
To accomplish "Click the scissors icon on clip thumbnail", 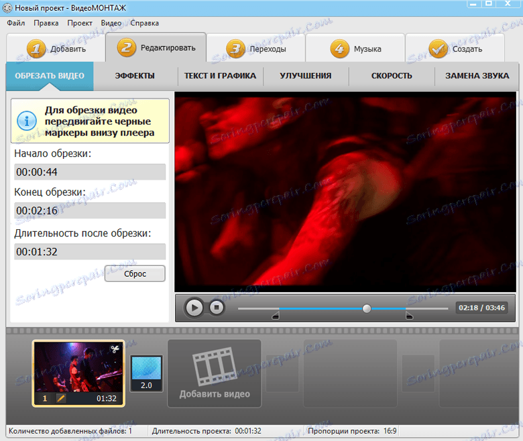I will click(115, 349).
